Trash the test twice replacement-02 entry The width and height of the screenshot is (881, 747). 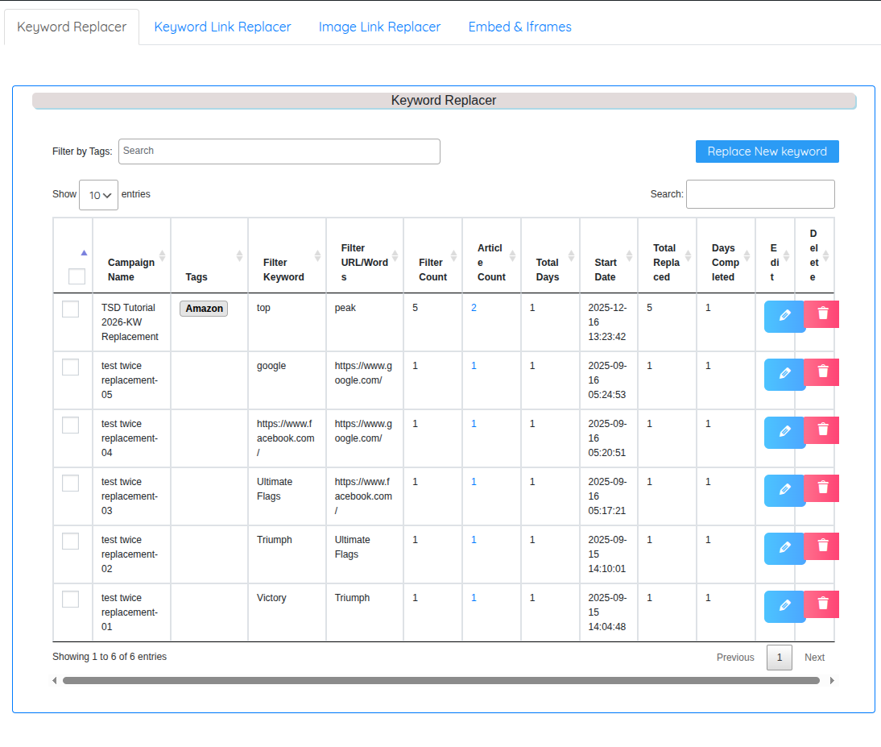pos(822,546)
